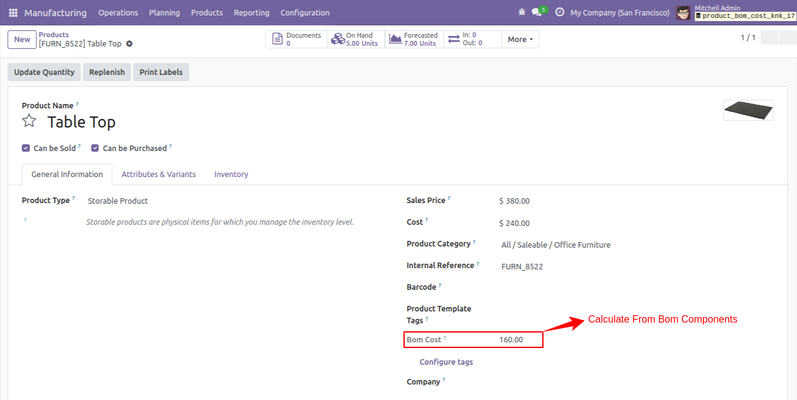The width and height of the screenshot is (797, 400).
Task: Click help tooltip next to Barcode
Action: click(440, 285)
